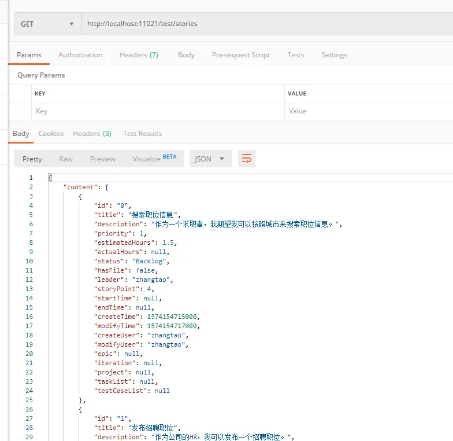The width and height of the screenshot is (453, 441).
Task: Select the response Body tab
Action: pos(21,134)
